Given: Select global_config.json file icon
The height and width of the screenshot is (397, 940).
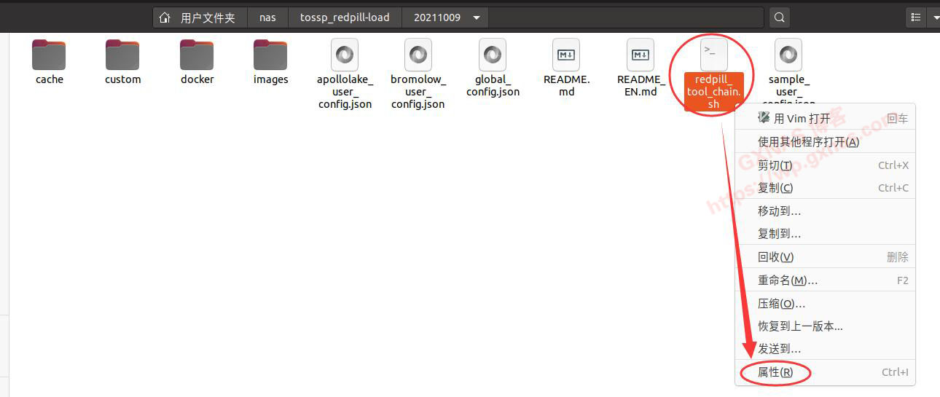Looking at the screenshot, I should coord(493,55).
